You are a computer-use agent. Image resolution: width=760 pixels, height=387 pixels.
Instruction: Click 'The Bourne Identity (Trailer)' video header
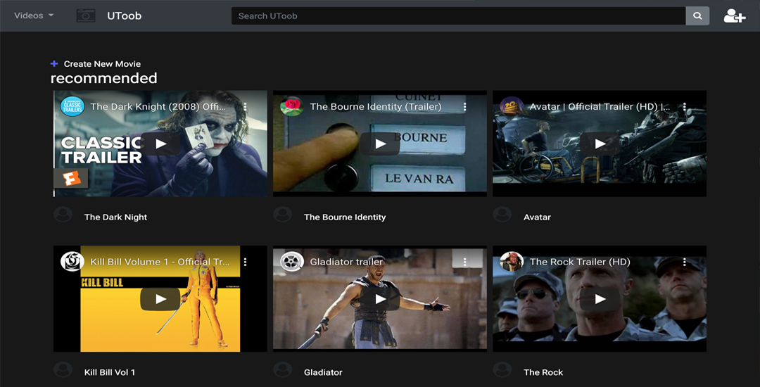(x=376, y=106)
